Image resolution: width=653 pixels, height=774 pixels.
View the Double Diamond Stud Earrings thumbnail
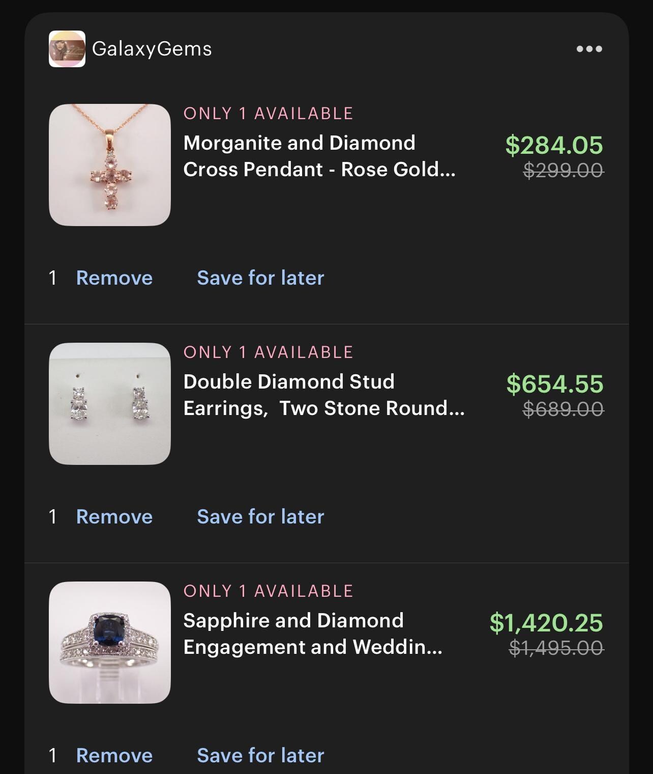(x=110, y=404)
